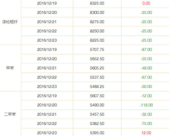Click the 涤纶短纤 product category cell
Screen dimensions: 169x136
10,22
